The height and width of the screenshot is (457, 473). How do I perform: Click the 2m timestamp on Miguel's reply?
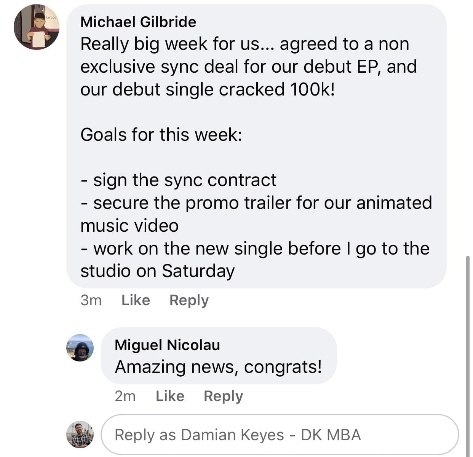coord(125,396)
